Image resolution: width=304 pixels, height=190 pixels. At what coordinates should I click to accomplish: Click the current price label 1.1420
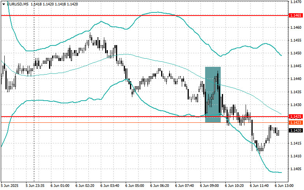[296, 131]
